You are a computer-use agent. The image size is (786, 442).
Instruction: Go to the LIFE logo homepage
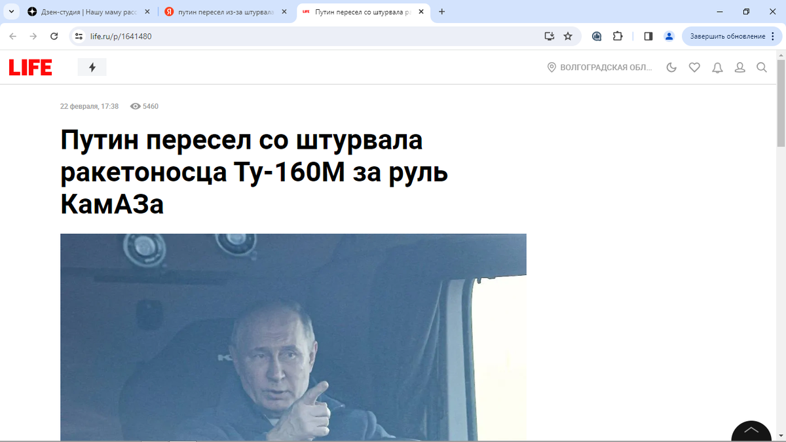click(x=30, y=67)
